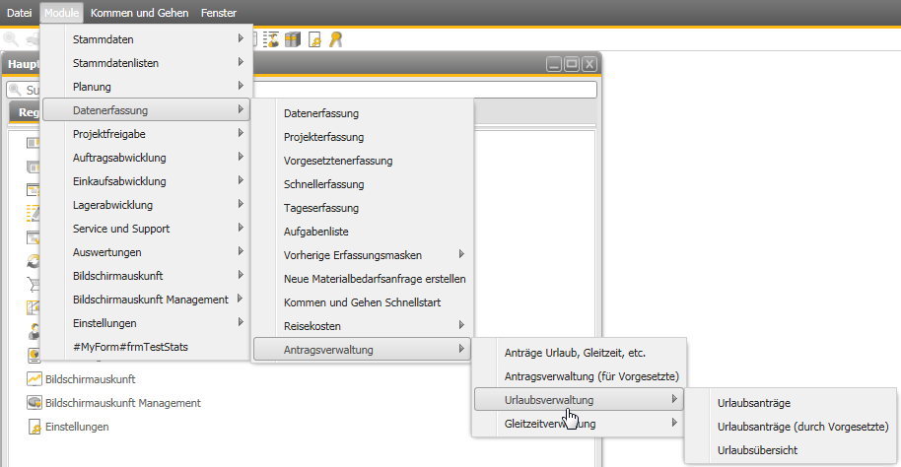The height and width of the screenshot is (467, 901).
Task: Click the Bildschirmauskunft Management icon in tree
Action: pos(34,403)
